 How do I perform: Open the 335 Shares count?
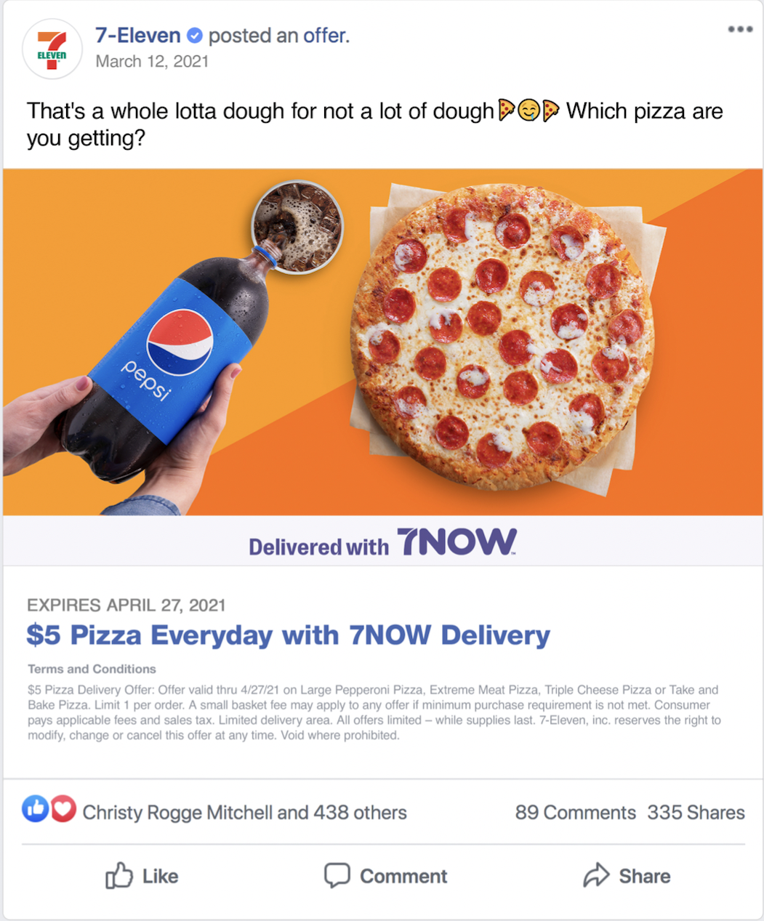696,813
